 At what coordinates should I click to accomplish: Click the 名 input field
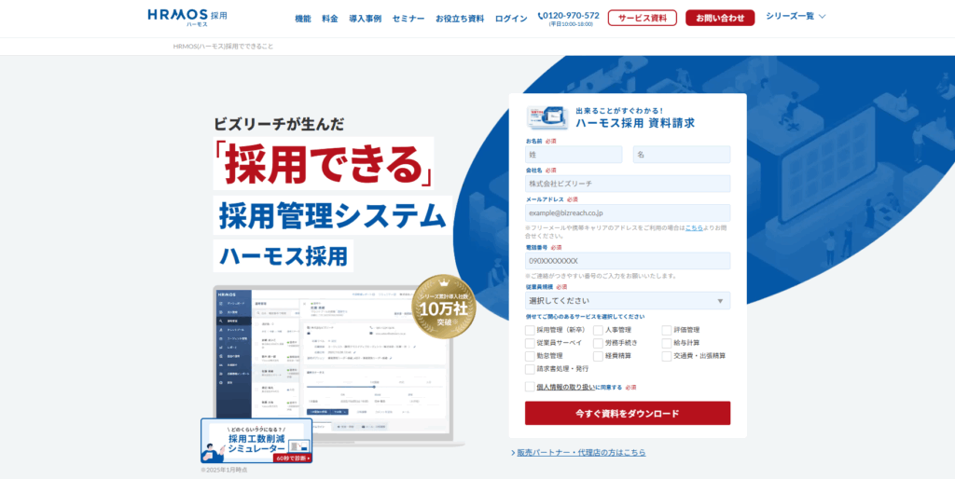tap(682, 155)
